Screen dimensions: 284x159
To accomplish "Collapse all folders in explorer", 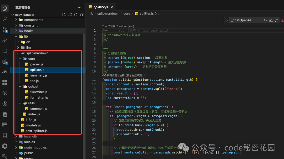I will (x=82, y=15).
